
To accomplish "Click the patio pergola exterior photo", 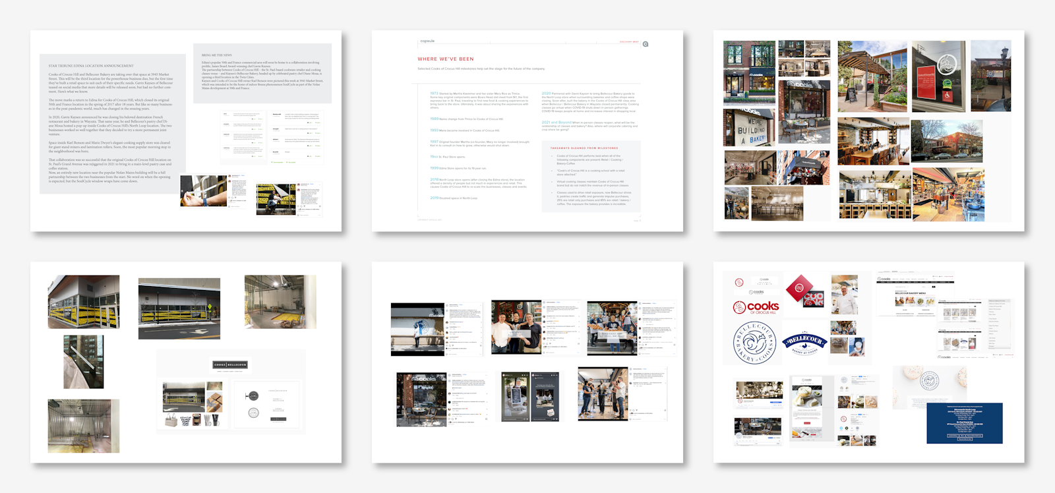I will point(870,76).
